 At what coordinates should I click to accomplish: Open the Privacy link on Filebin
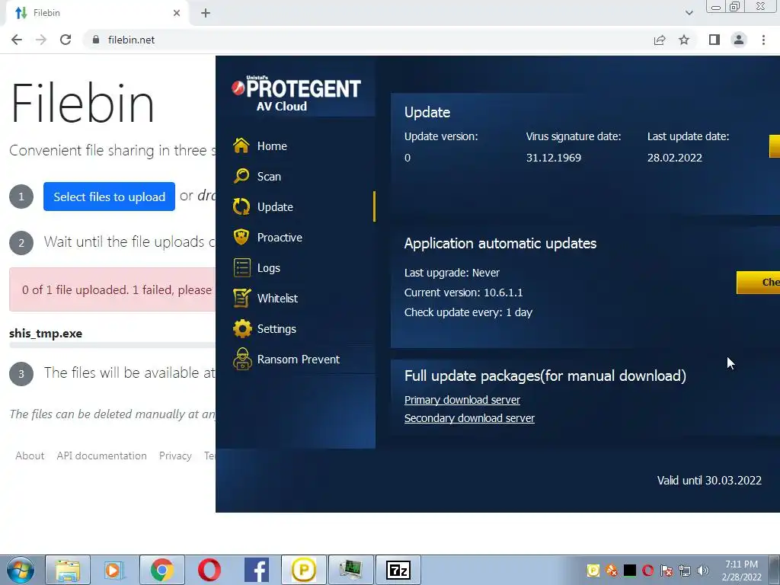click(175, 456)
